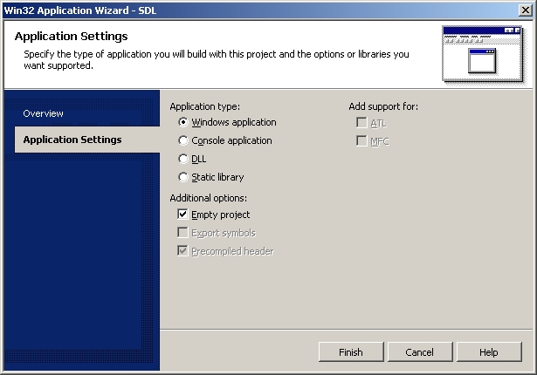Choose Console application as the type
This screenshot has width=537, height=375.
pyautogui.click(x=183, y=140)
